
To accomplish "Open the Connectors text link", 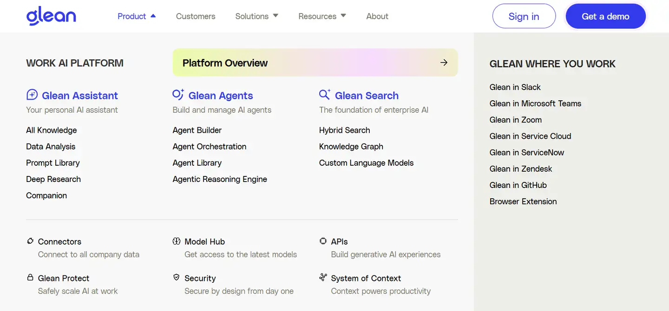I will 59,242.
